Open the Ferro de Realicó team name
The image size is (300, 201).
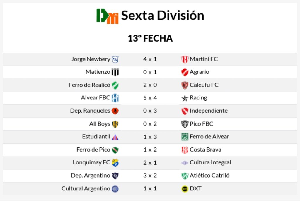(x=90, y=85)
